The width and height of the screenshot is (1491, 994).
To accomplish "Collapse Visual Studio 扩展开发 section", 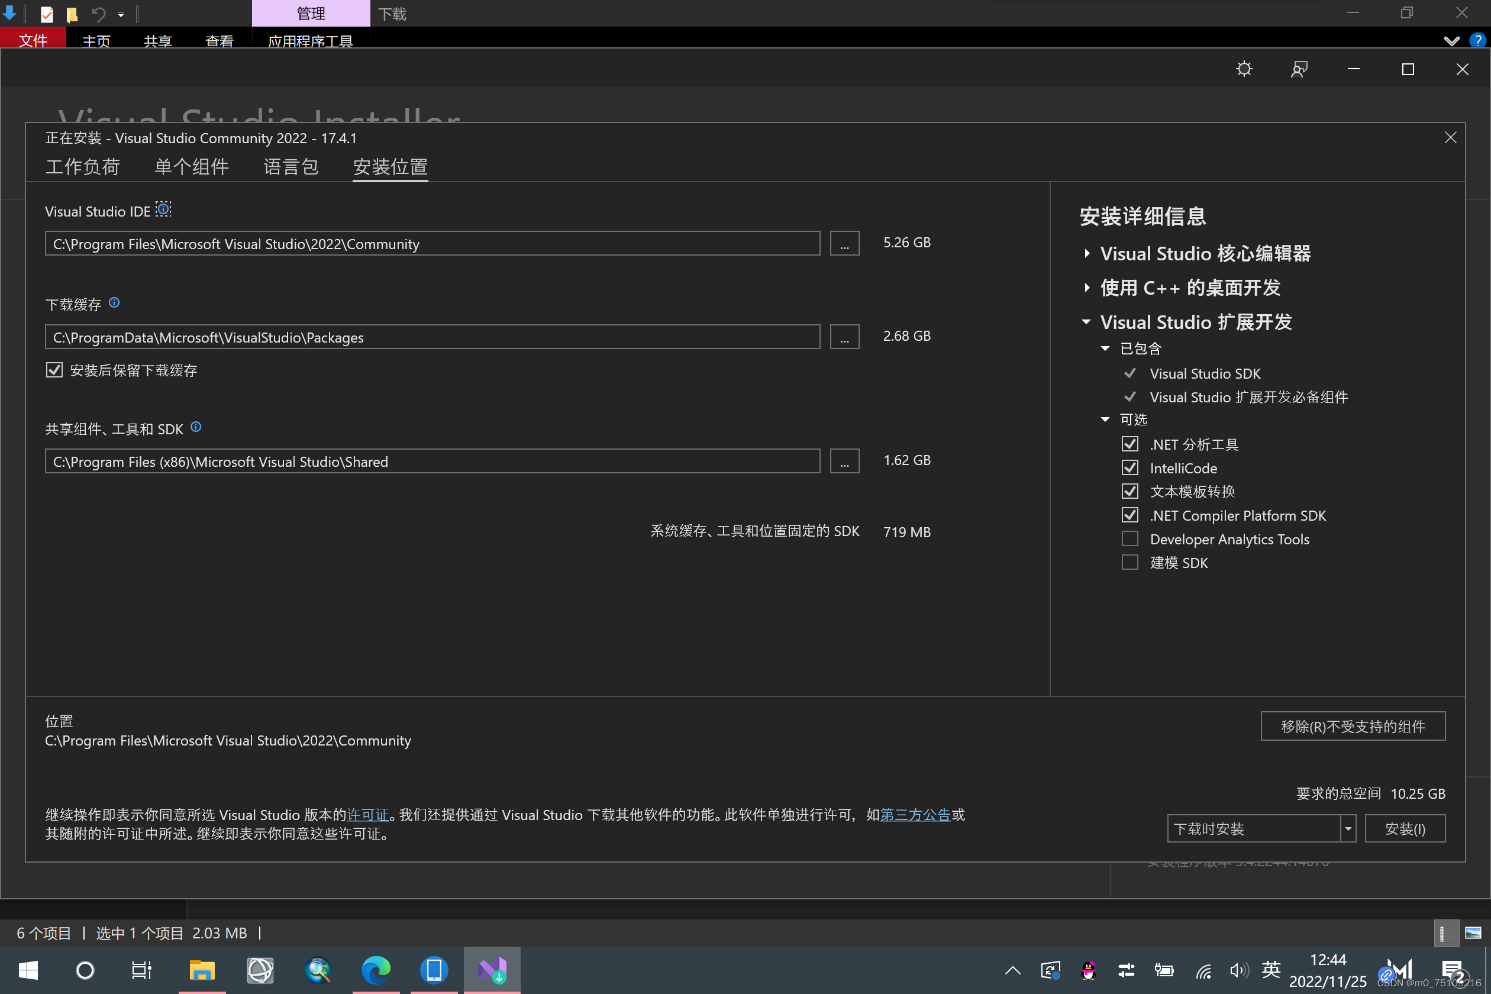I will tap(1086, 322).
